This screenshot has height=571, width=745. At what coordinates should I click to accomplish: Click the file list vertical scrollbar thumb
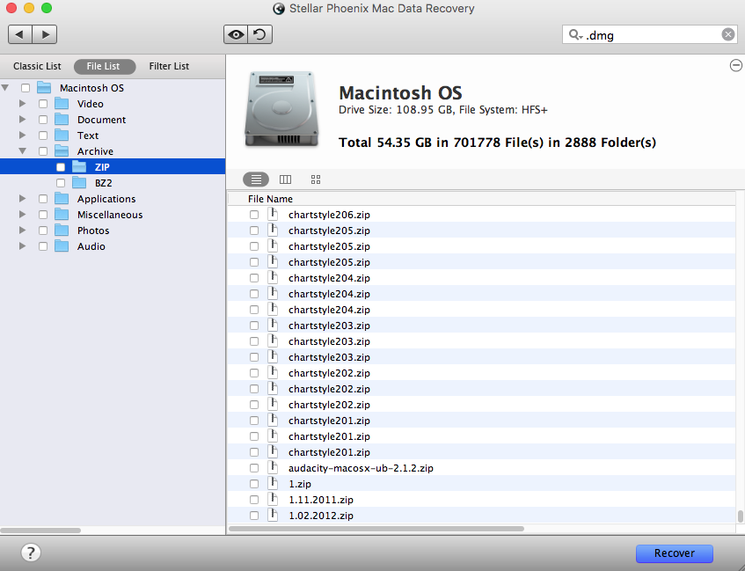(x=740, y=516)
